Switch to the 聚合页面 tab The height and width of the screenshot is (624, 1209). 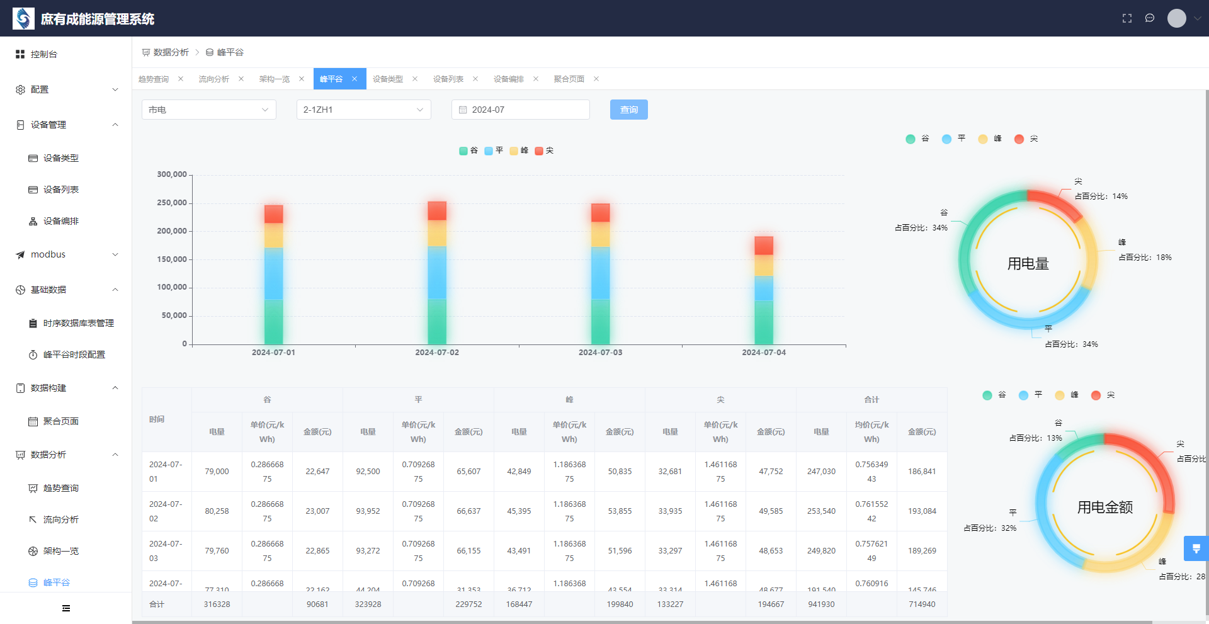pos(569,79)
